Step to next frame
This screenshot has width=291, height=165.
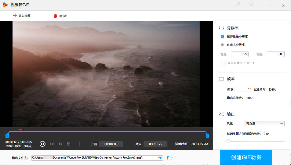pyautogui.click(x=60, y=144)
